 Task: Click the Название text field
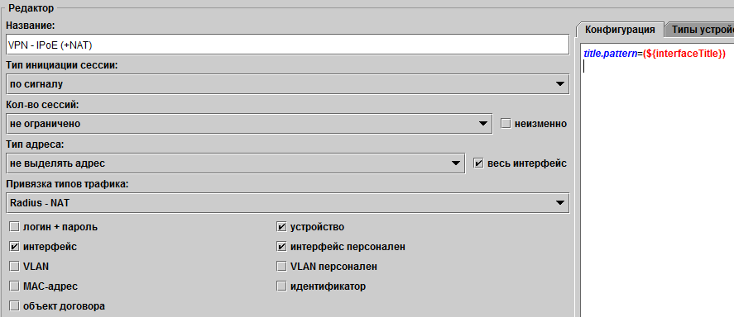pyautogui.click(x=287, y=45)
